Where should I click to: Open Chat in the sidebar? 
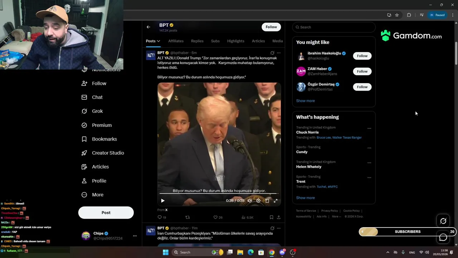coord(92,97)
